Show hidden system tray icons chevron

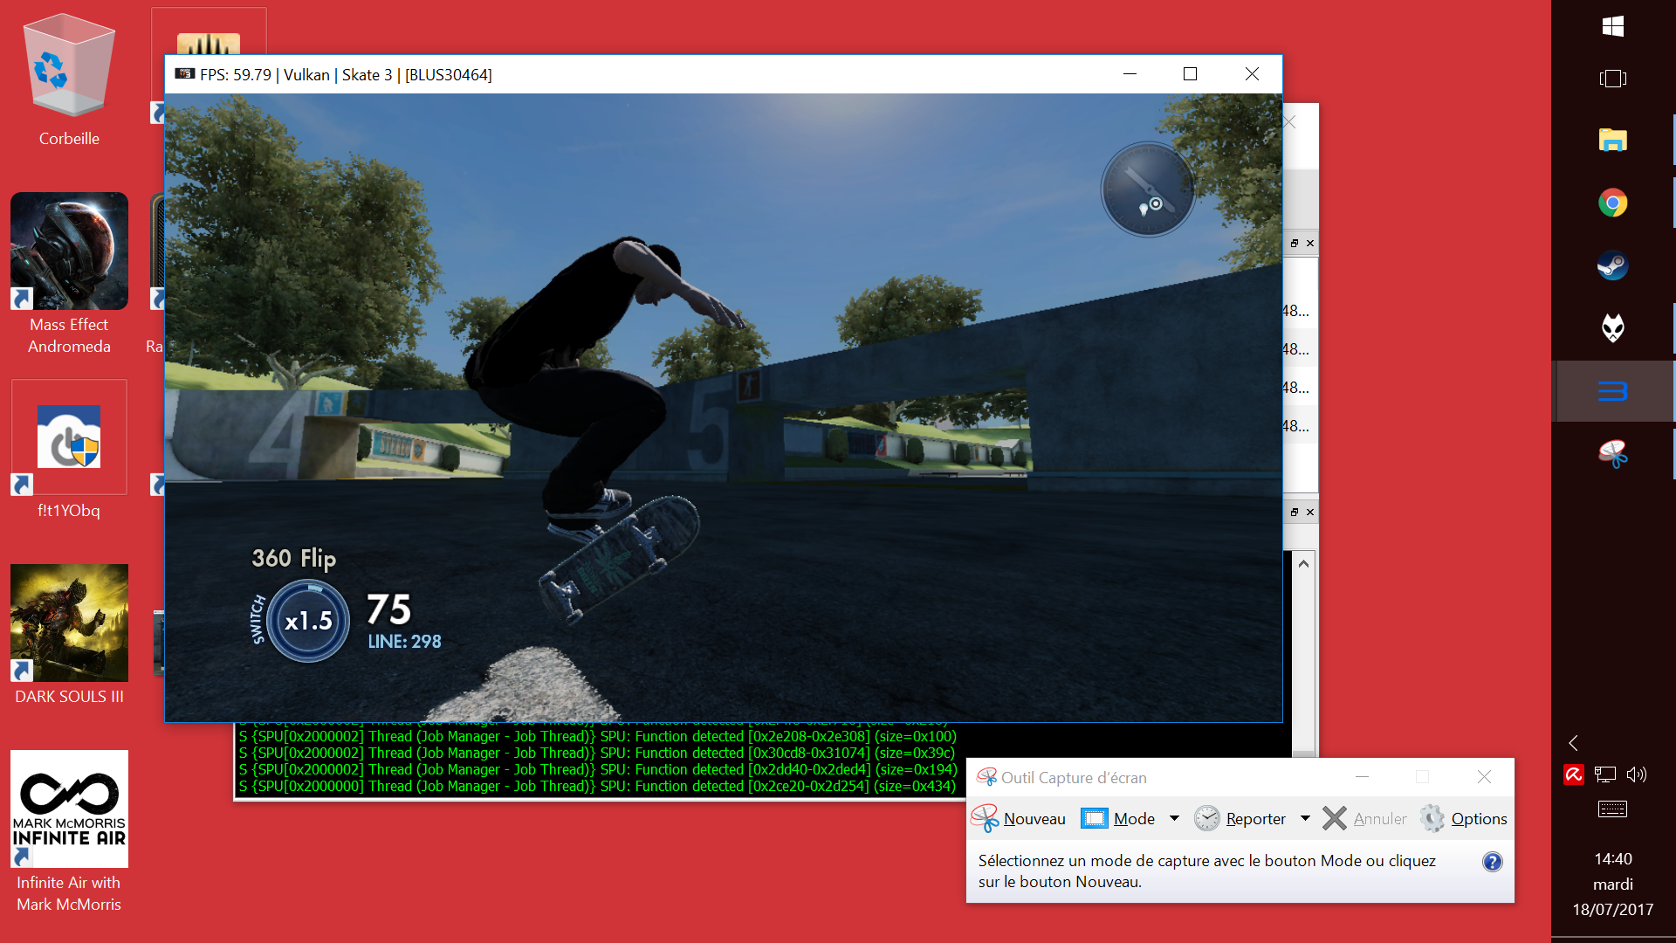tap(1573, 743)
